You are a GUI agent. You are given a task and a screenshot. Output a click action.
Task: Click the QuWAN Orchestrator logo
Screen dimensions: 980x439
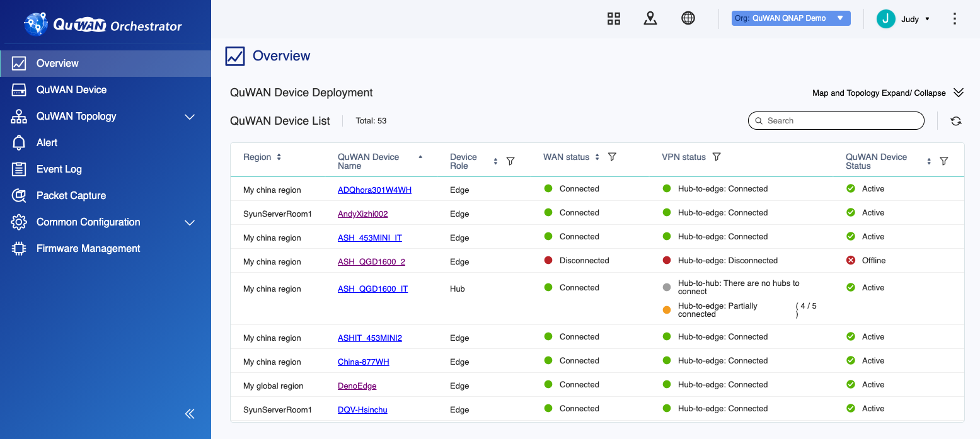coord(103,25)
